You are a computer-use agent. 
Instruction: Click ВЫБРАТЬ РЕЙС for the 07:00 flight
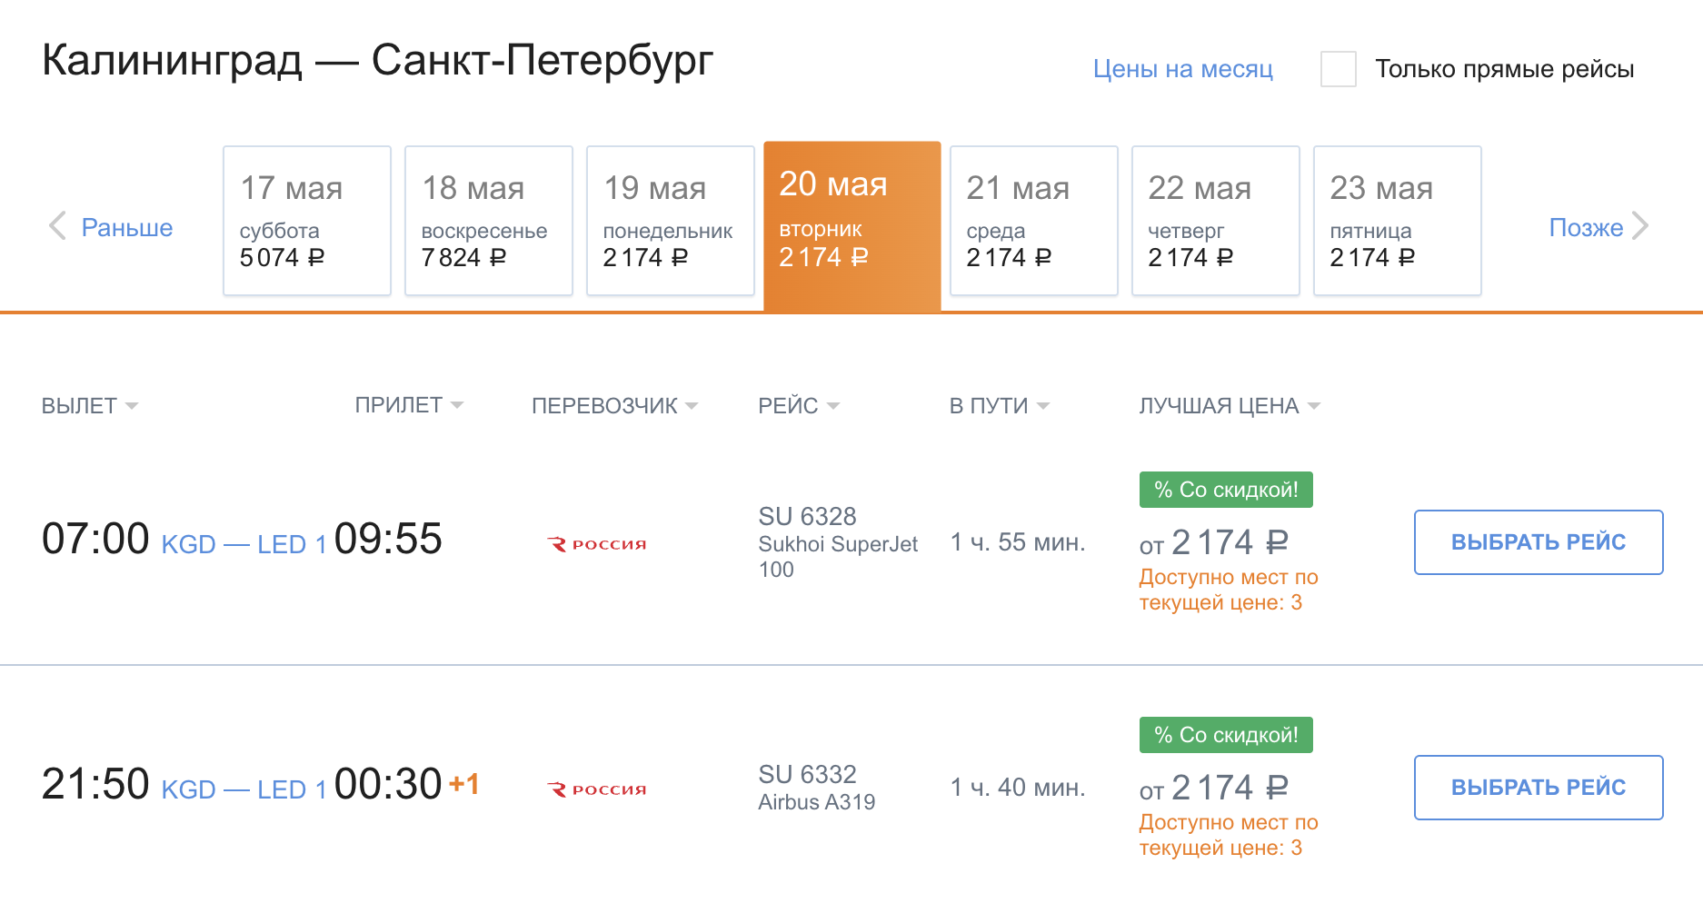point(1539,542)
